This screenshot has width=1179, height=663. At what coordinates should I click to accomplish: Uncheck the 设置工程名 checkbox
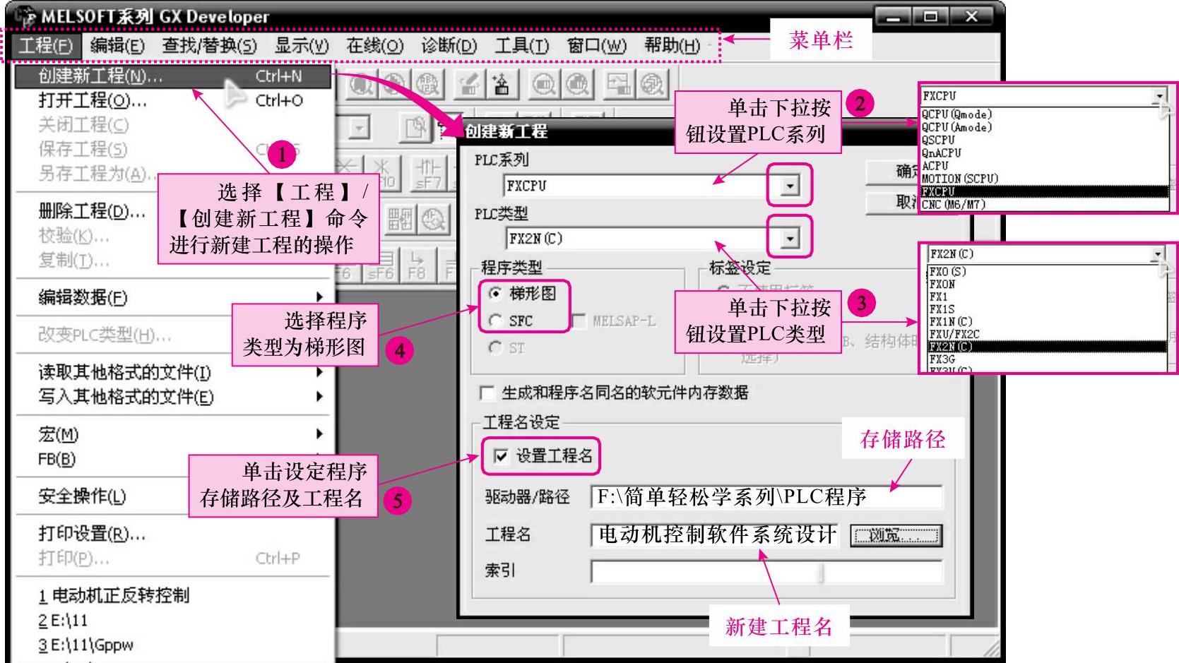(501, 456)
